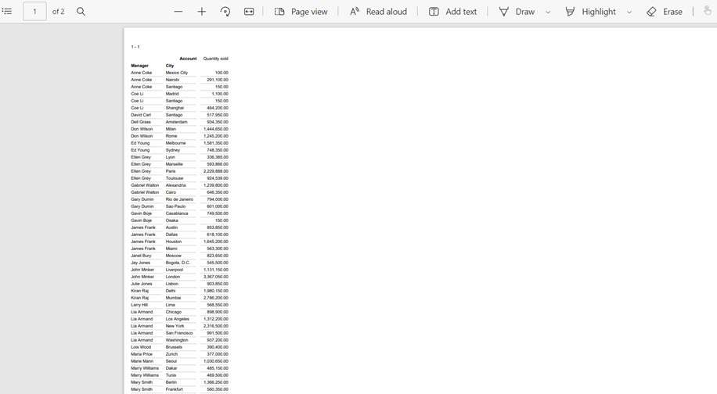Zoom out with the minus icon
The width and height of the screenshot is (717, 394).
(x=178, y=12)
